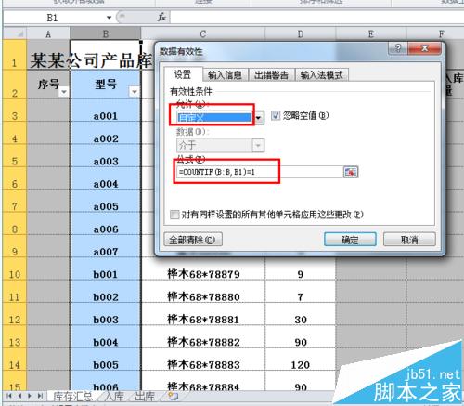Viewport: 464px width, 406px height.
Task: Select column A header
Action: coord(48,33)
